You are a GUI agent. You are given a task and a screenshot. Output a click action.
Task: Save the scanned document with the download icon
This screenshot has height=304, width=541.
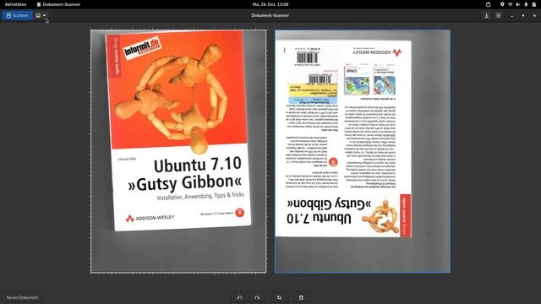point(487,15)
